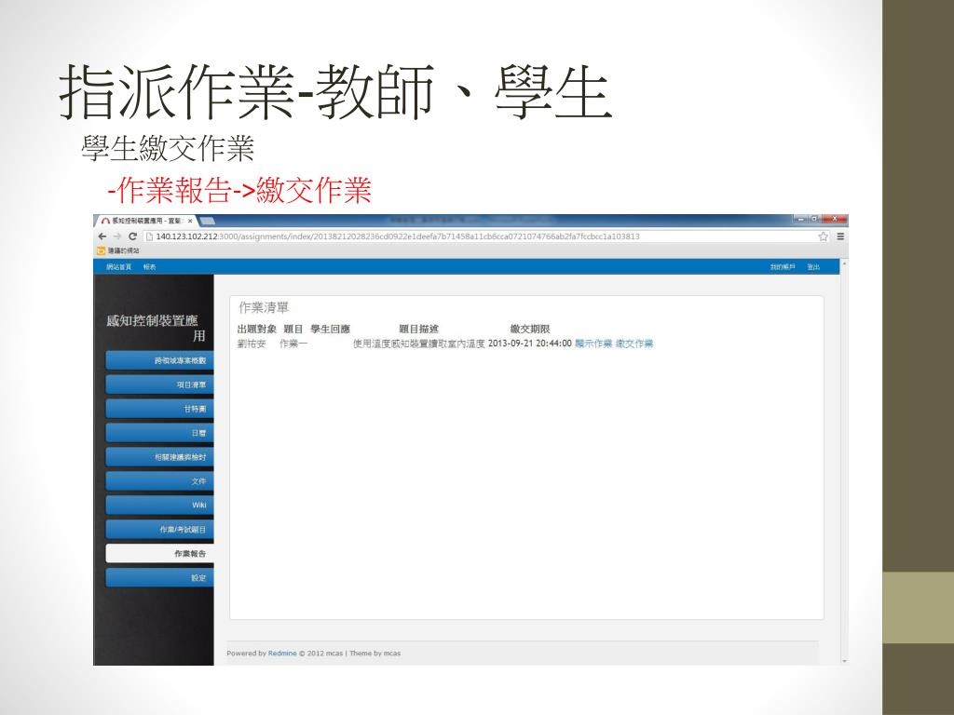954x715 pixels.
Task: Click the 顯示作業 link
Action: 593,344
